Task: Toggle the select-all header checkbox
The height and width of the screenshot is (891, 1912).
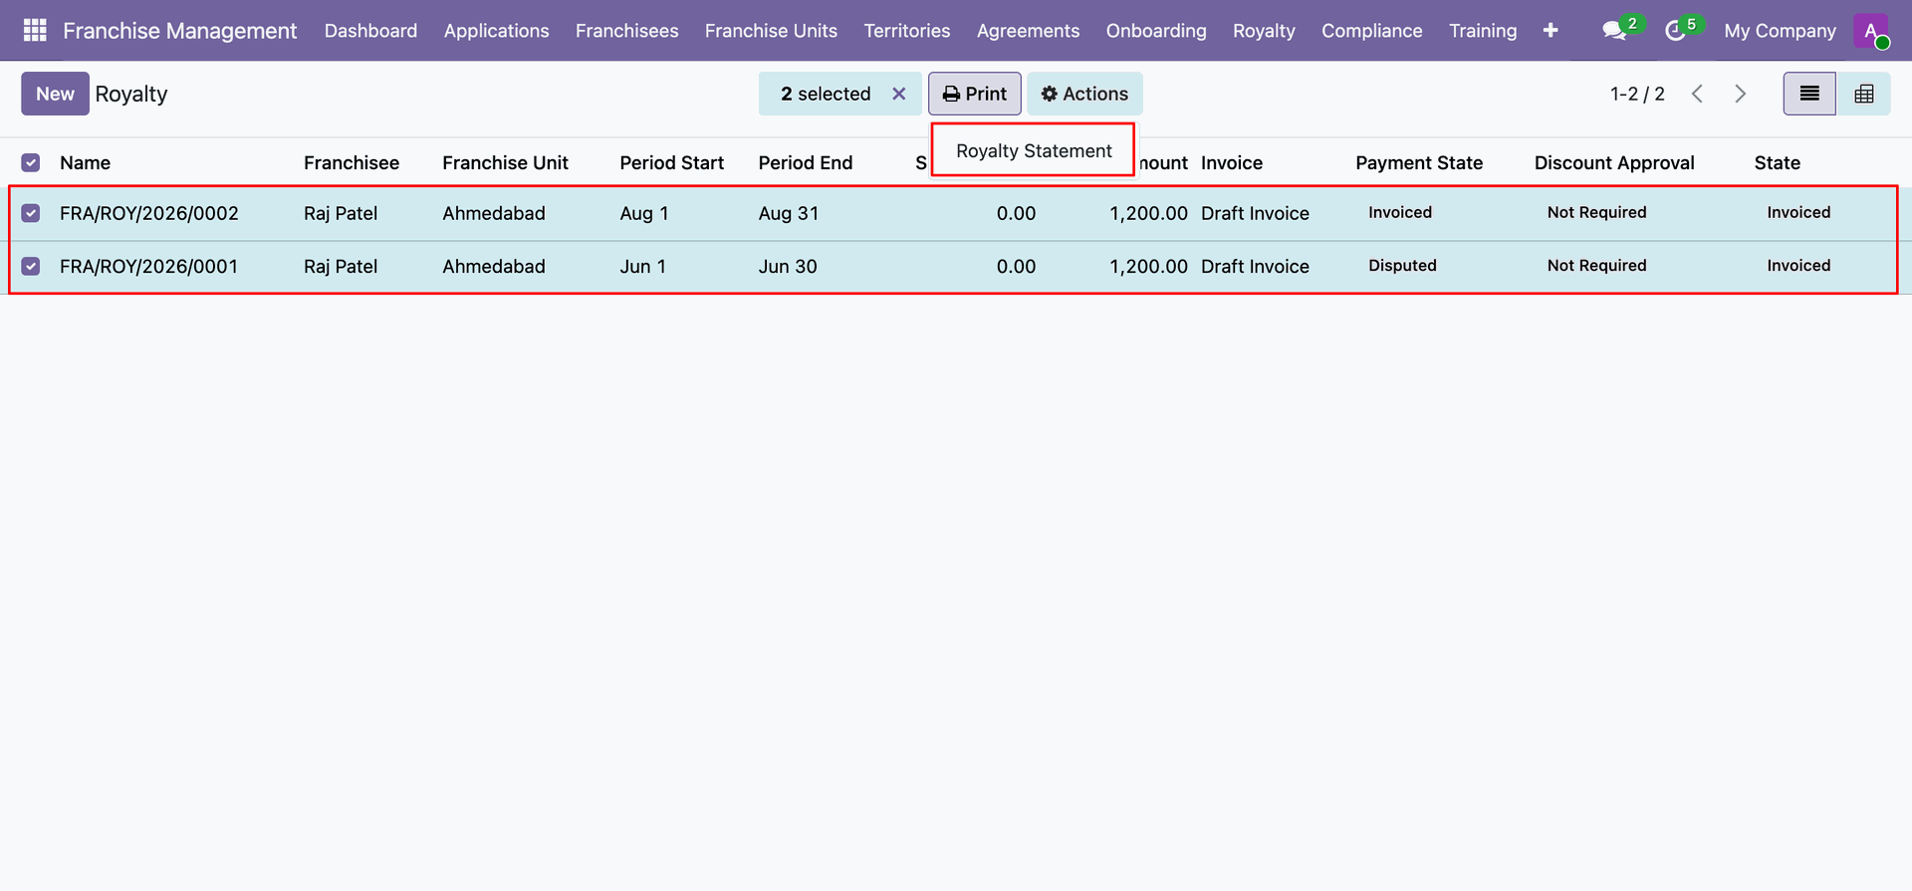Action: click(31, 162)
